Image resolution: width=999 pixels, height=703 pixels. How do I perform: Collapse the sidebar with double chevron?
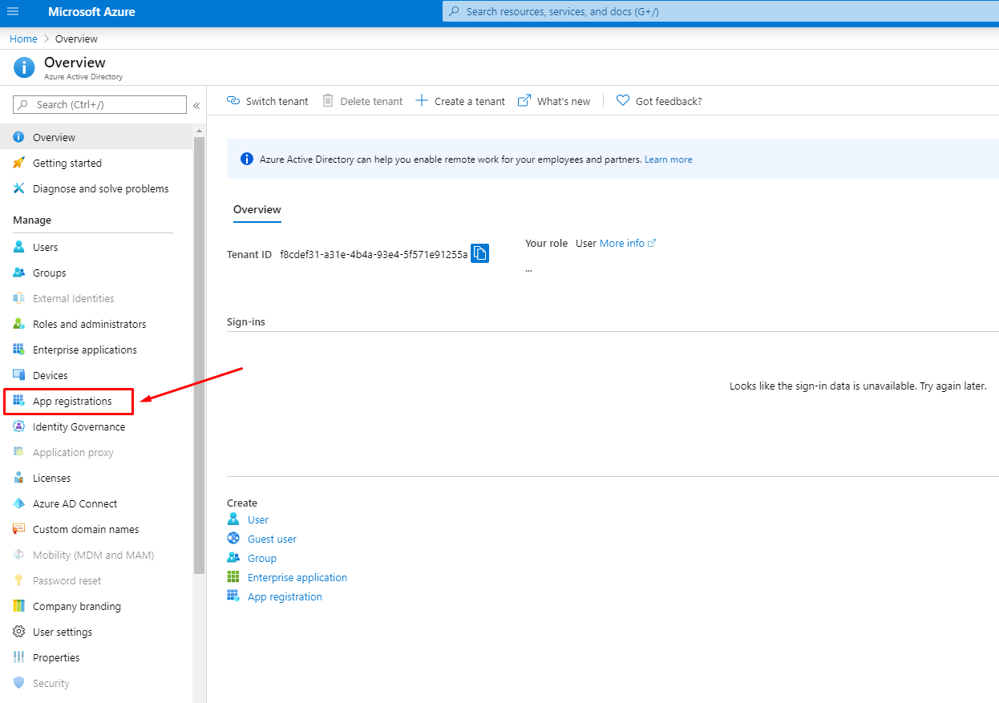[196, 105]
